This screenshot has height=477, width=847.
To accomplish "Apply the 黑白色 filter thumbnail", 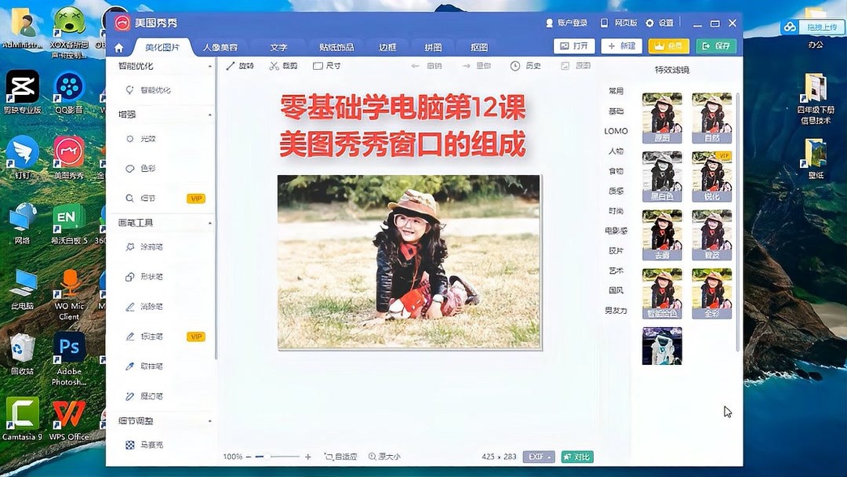I will click(x=661, y=175).
